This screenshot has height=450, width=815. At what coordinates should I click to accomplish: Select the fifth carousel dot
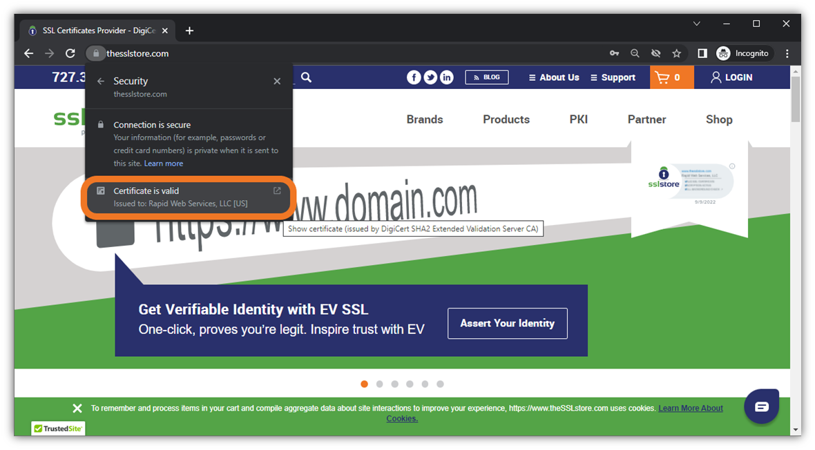tap(425, 384)
